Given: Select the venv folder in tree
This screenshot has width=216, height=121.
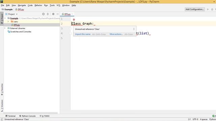Looking at the screenshot, I should pos(14,22).
